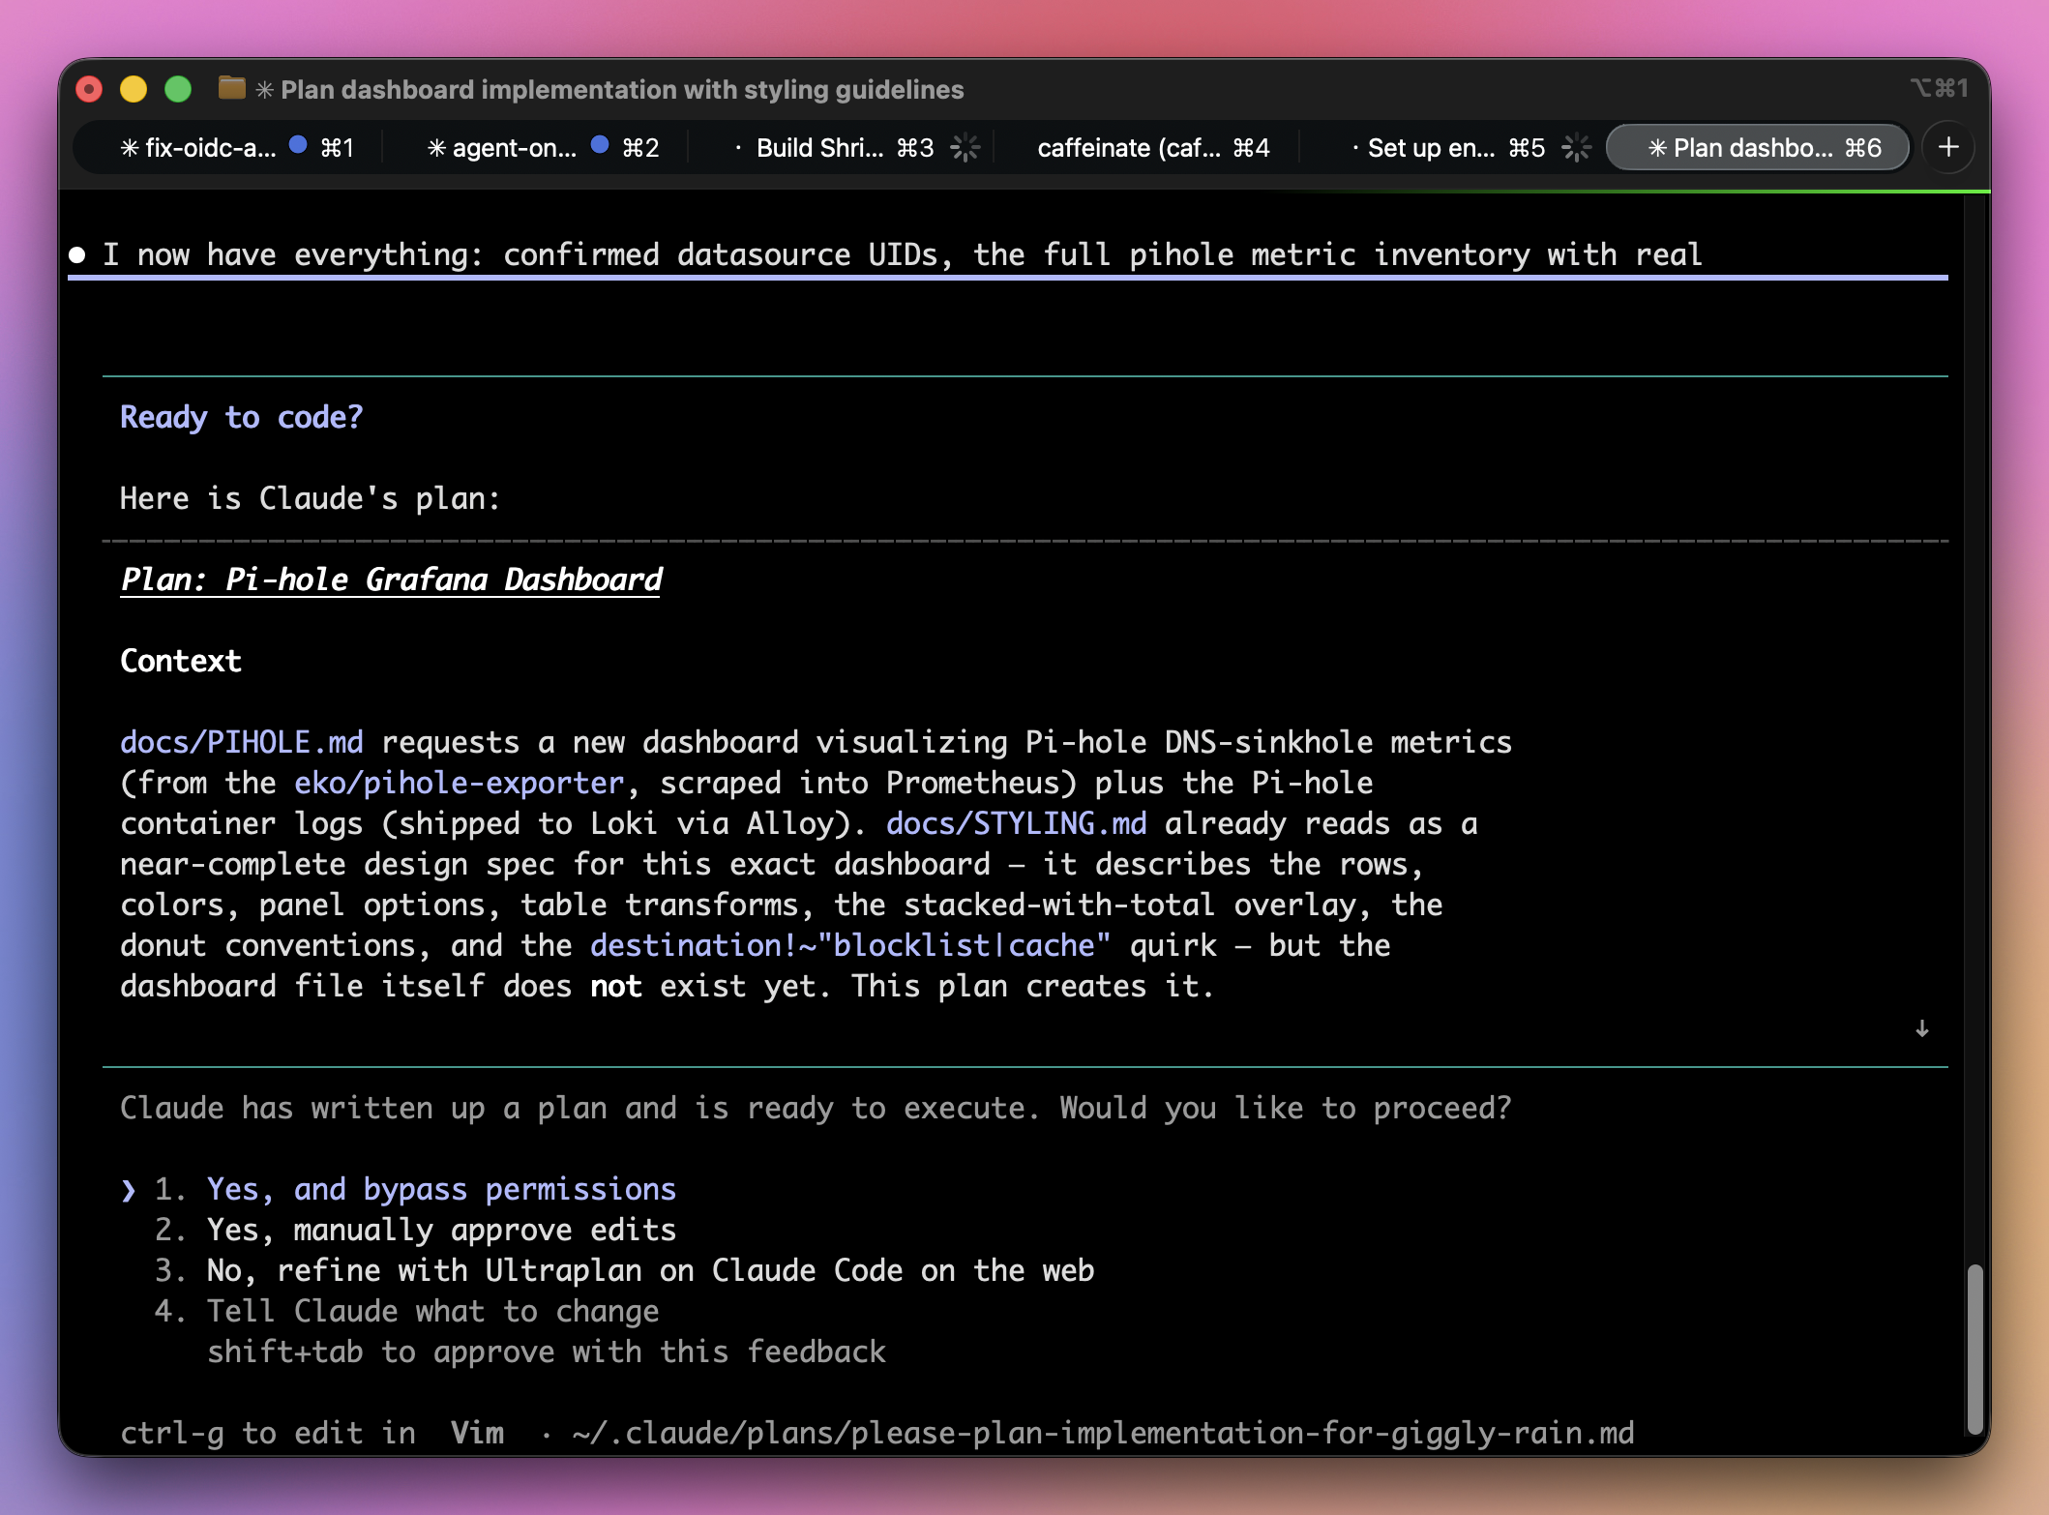This screenshot has width=2049, height=1515.
Task: Click the Plan: Pi-hole Grafana Dashboard heading
Action: 391,579
